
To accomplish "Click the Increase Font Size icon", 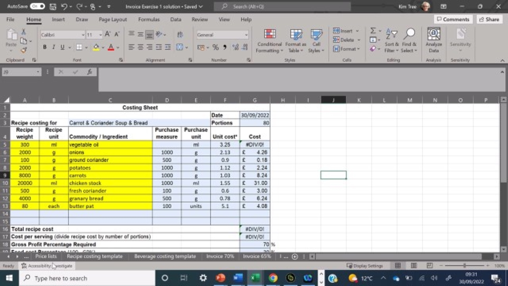I will pos(108,35).
